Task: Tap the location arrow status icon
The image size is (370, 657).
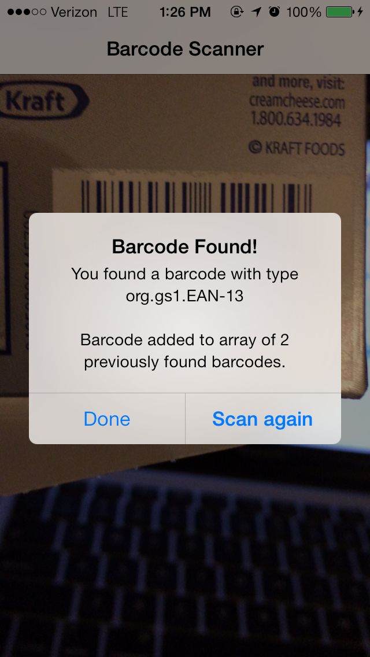Action: tap(256, 12)
